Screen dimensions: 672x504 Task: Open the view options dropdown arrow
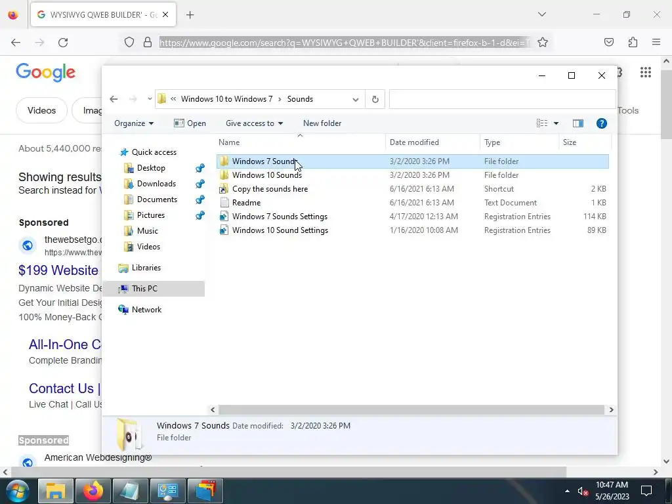pyautogui.click(x=556, y=123)
